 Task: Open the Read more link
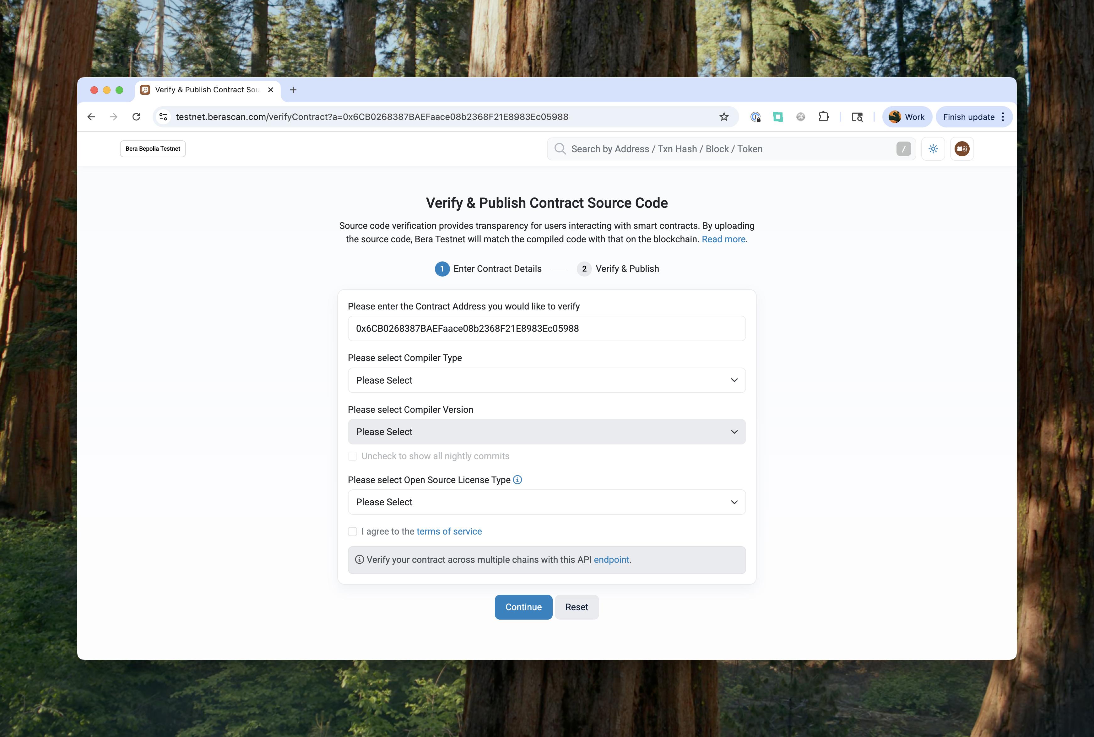click(723, 239)
